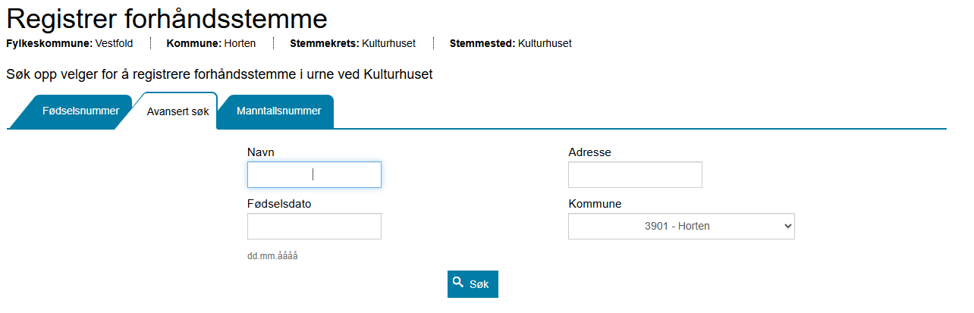
Task: Click the dd.mm.åååå date format hint
Action: click(272, 256)
